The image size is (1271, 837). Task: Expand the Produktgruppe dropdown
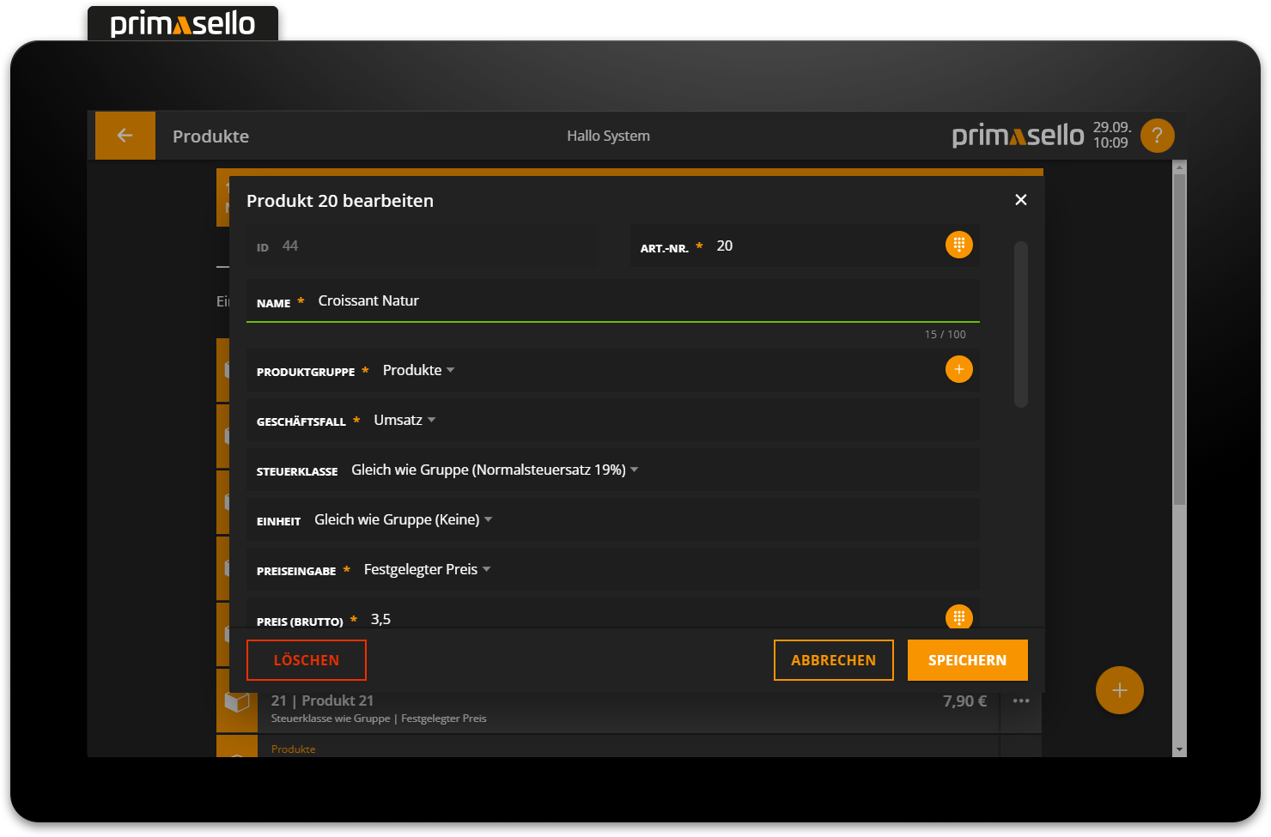[x=419, y=371]
